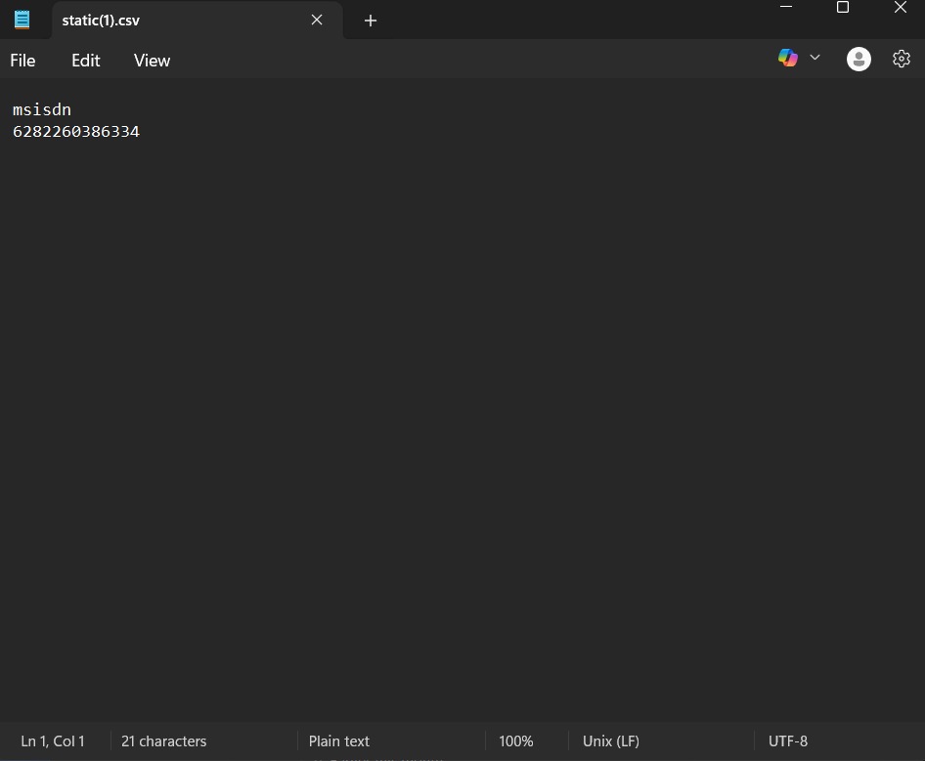Select the phone number line
Viewport: 925px width, 761px height.
click(75, 131)
